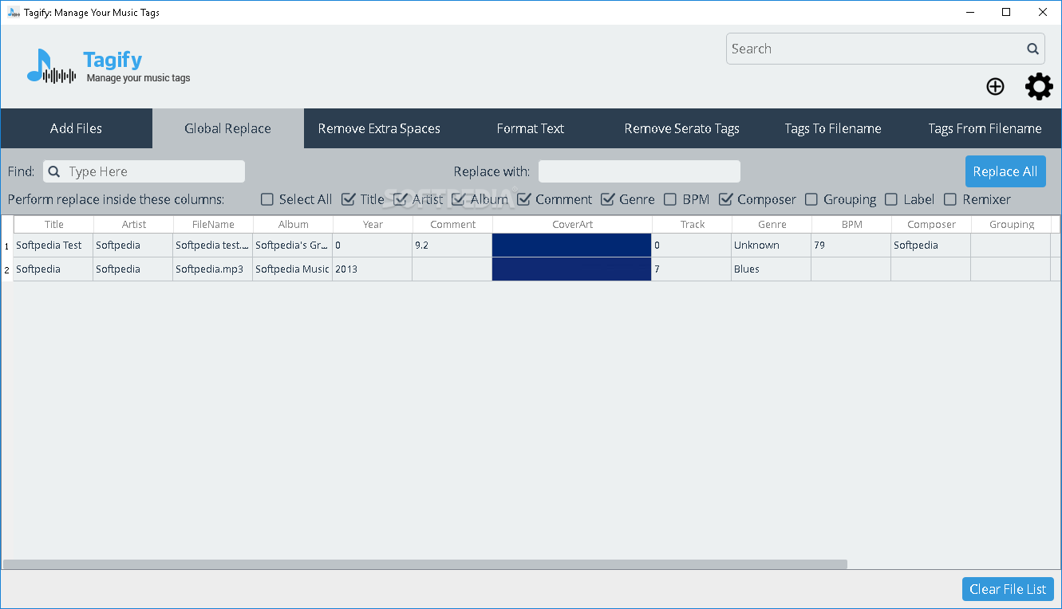This screenshot has height=609, width=1062.
Task: Click the Title column header
Action: [54, 225]
